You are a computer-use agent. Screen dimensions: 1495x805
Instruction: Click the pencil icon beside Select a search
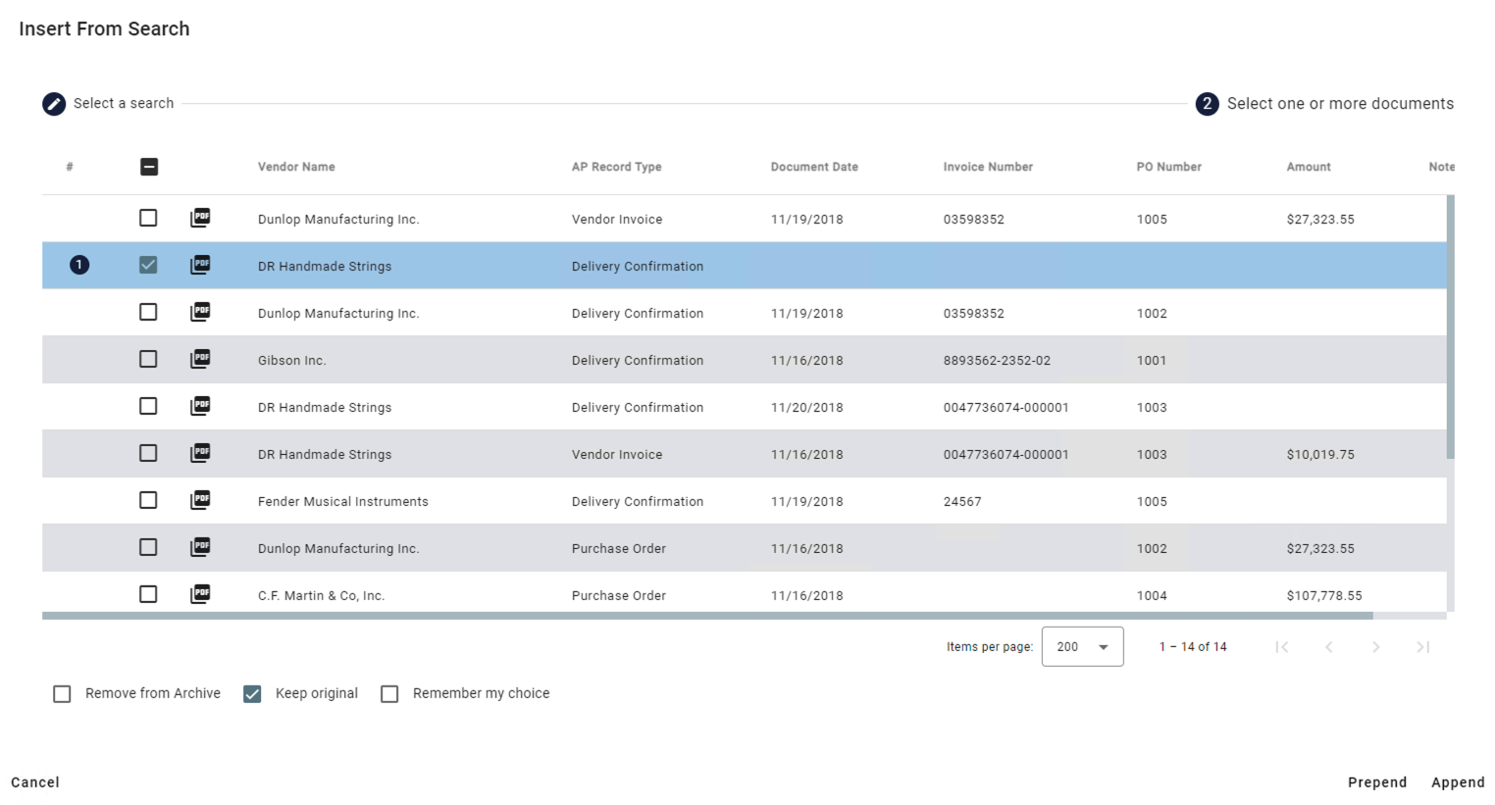[54, 103]
